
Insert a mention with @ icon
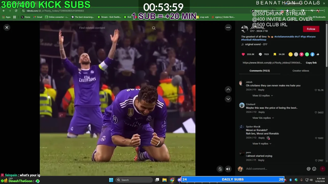coord(309,169)
